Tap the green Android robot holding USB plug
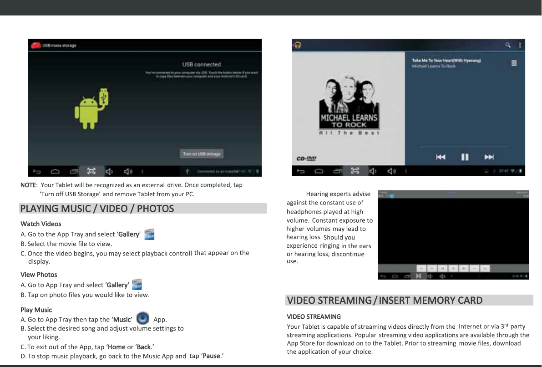Image resolution: width=542 pixels, height=367 pixels. pyautogui.click(x=91, y=109)
